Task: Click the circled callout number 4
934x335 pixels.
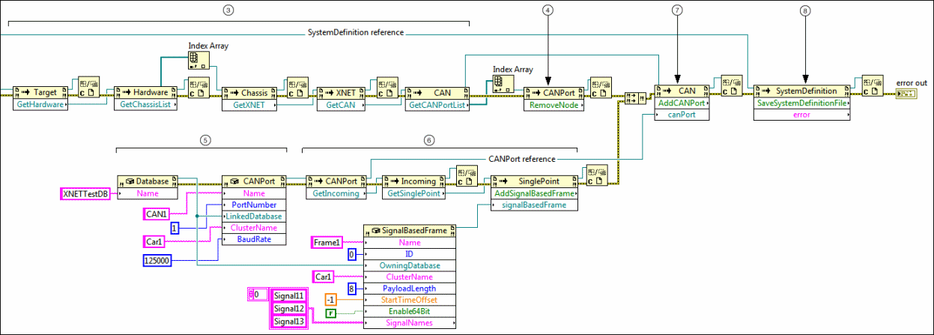Action: tap(548, 10)
